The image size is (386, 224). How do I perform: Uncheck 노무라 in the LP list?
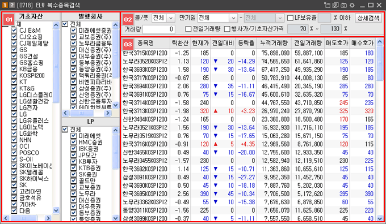[73, 193]
